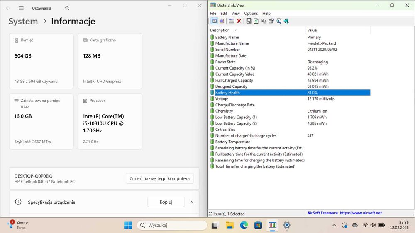This screenshot has height=233, width=415.
Task: Save selected items with floppy disk icon
Action: point(249,21)
